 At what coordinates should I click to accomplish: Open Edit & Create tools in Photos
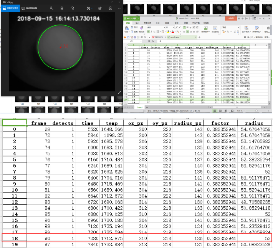89,8
